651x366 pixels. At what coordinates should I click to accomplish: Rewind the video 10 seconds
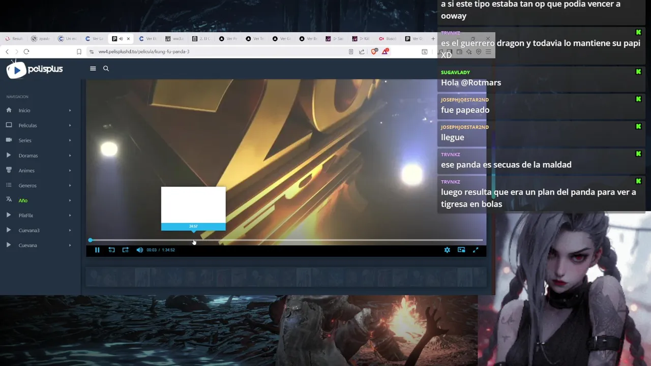tap(111, 250)
